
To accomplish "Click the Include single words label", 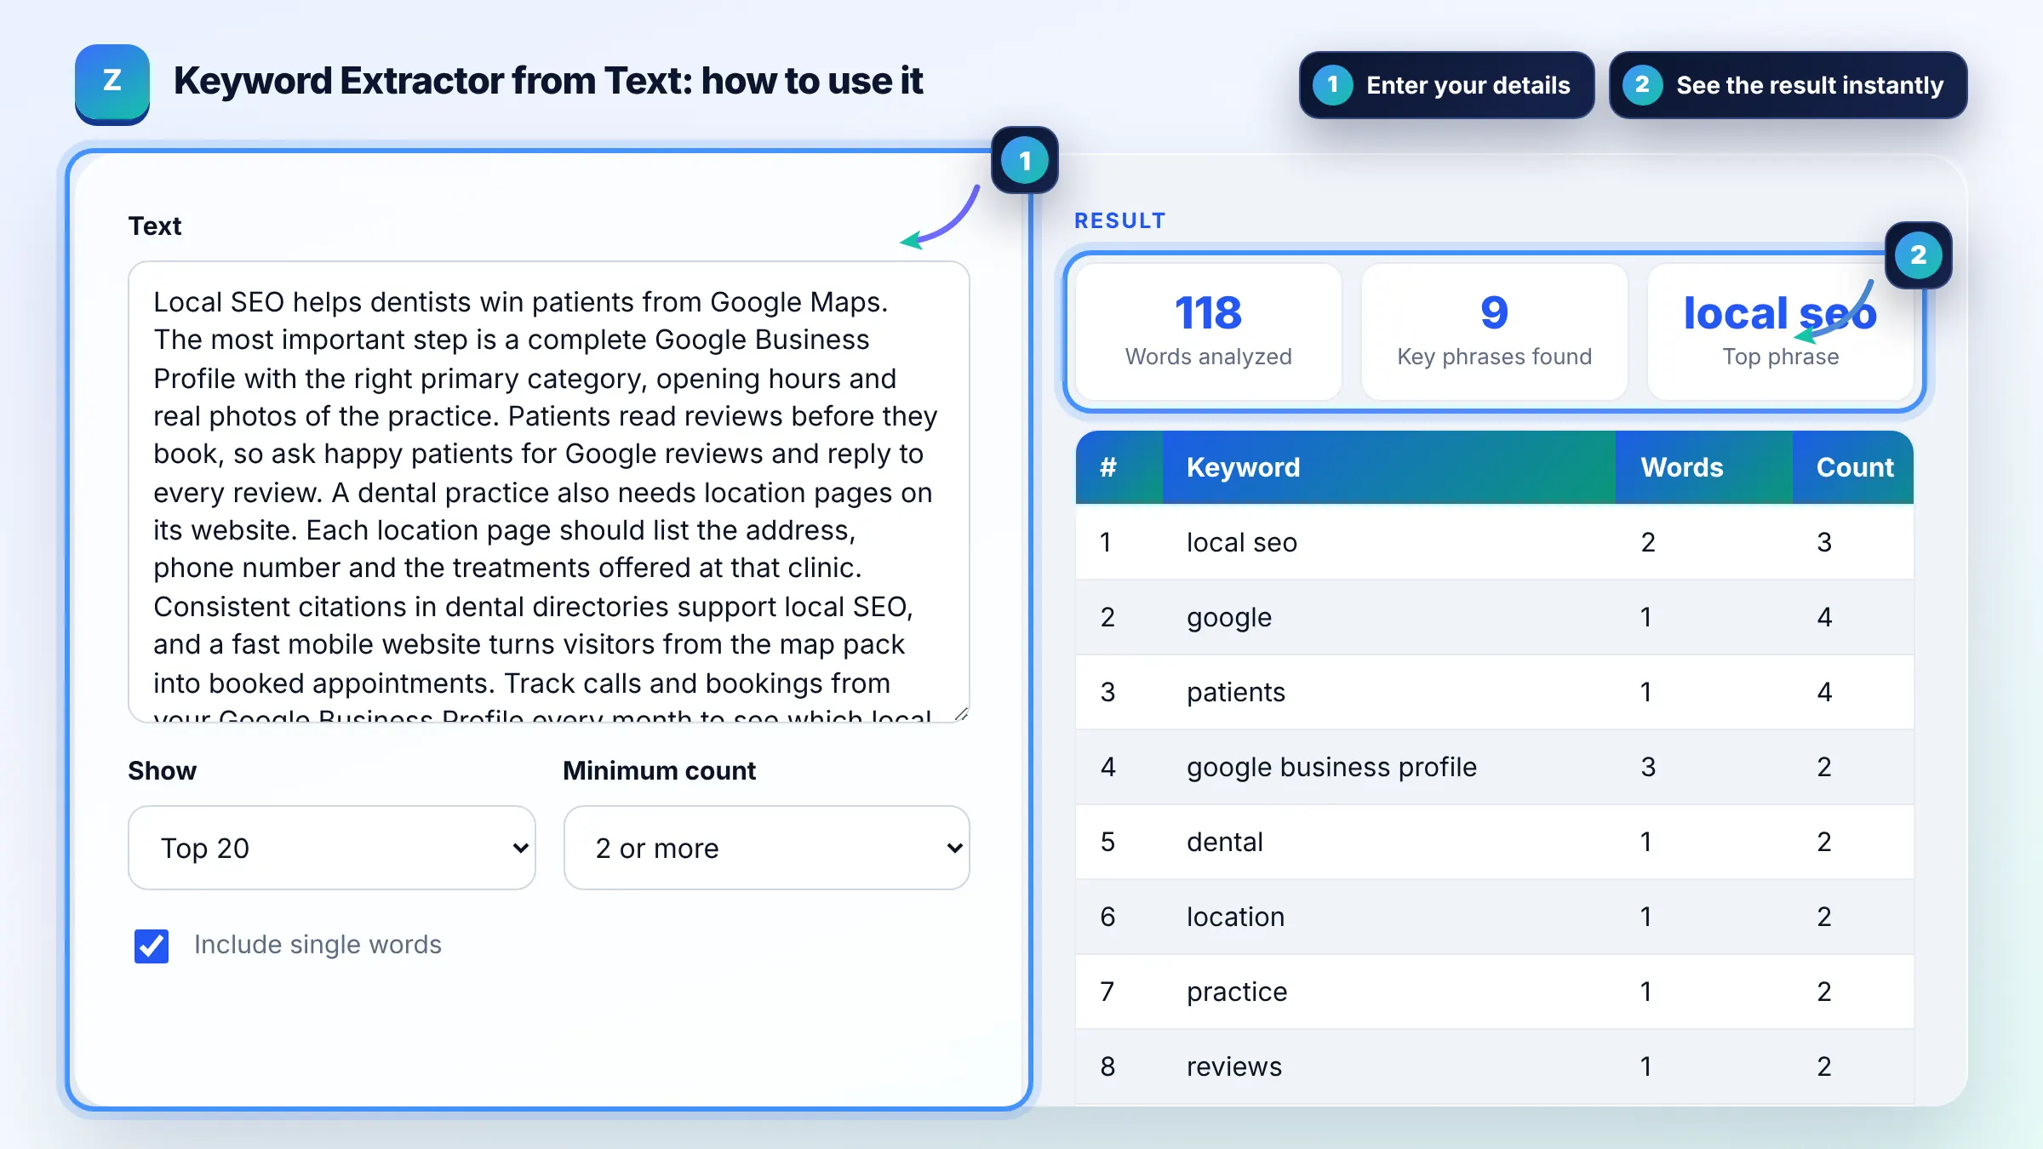I will [x=318, y=945].
